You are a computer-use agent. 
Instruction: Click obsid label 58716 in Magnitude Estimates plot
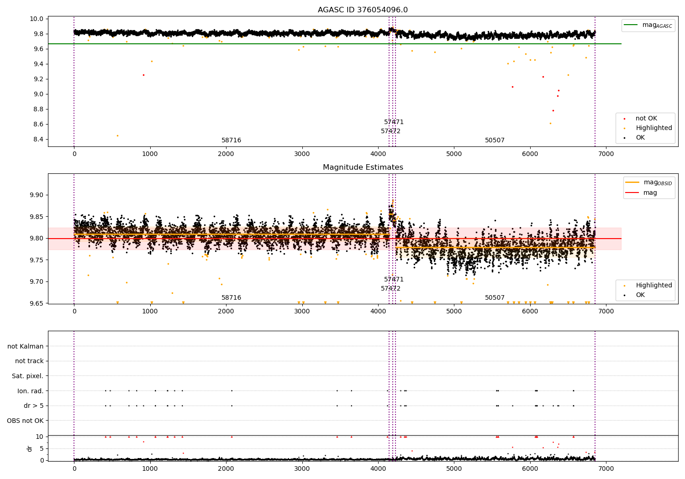click(231, 298)
